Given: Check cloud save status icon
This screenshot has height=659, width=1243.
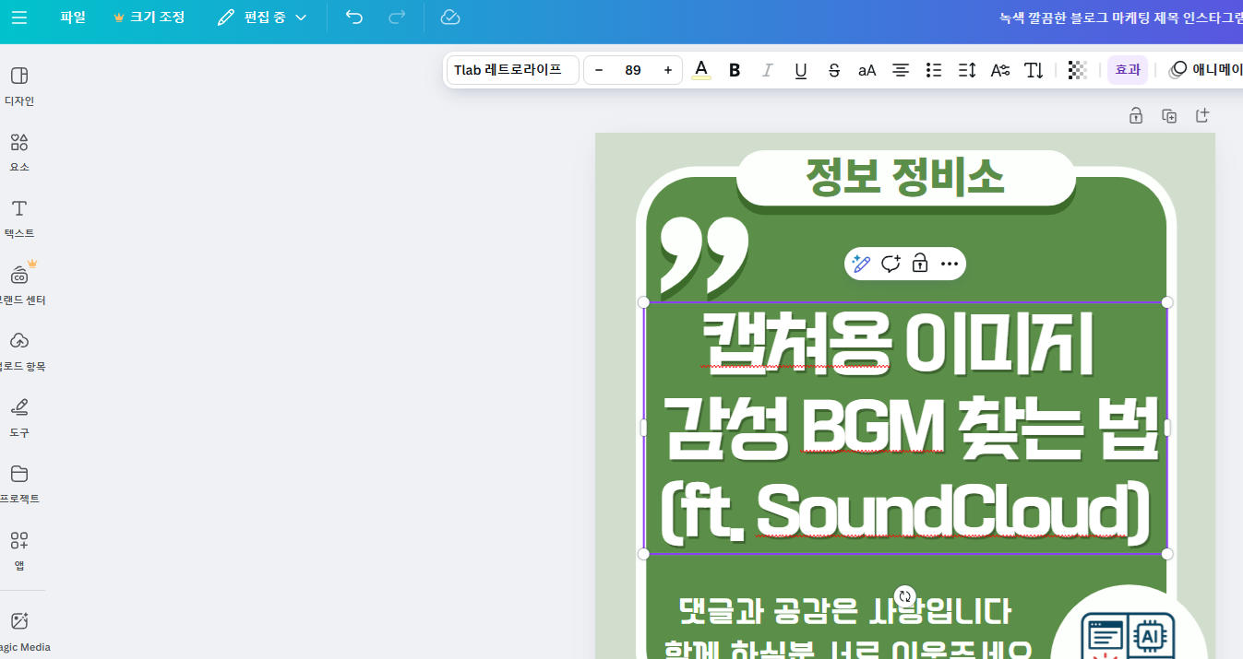Looking at the screenshot, I should 450,18.
